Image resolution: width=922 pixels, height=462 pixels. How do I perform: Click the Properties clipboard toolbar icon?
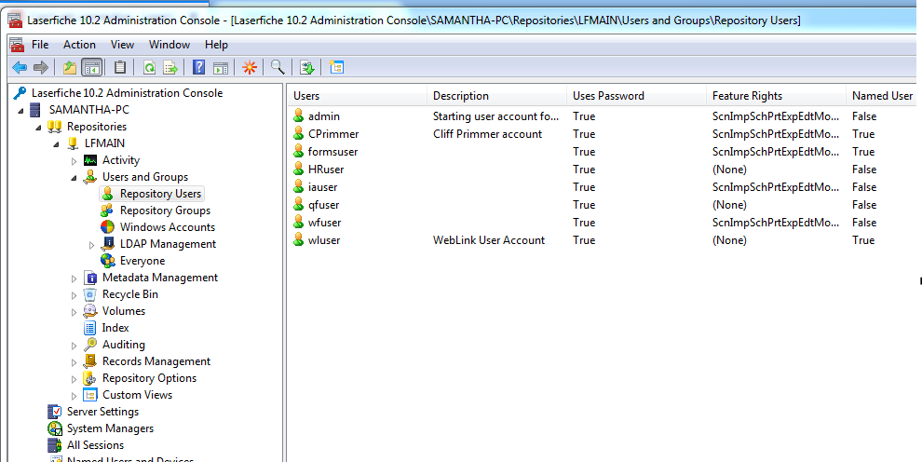(120, 68)
